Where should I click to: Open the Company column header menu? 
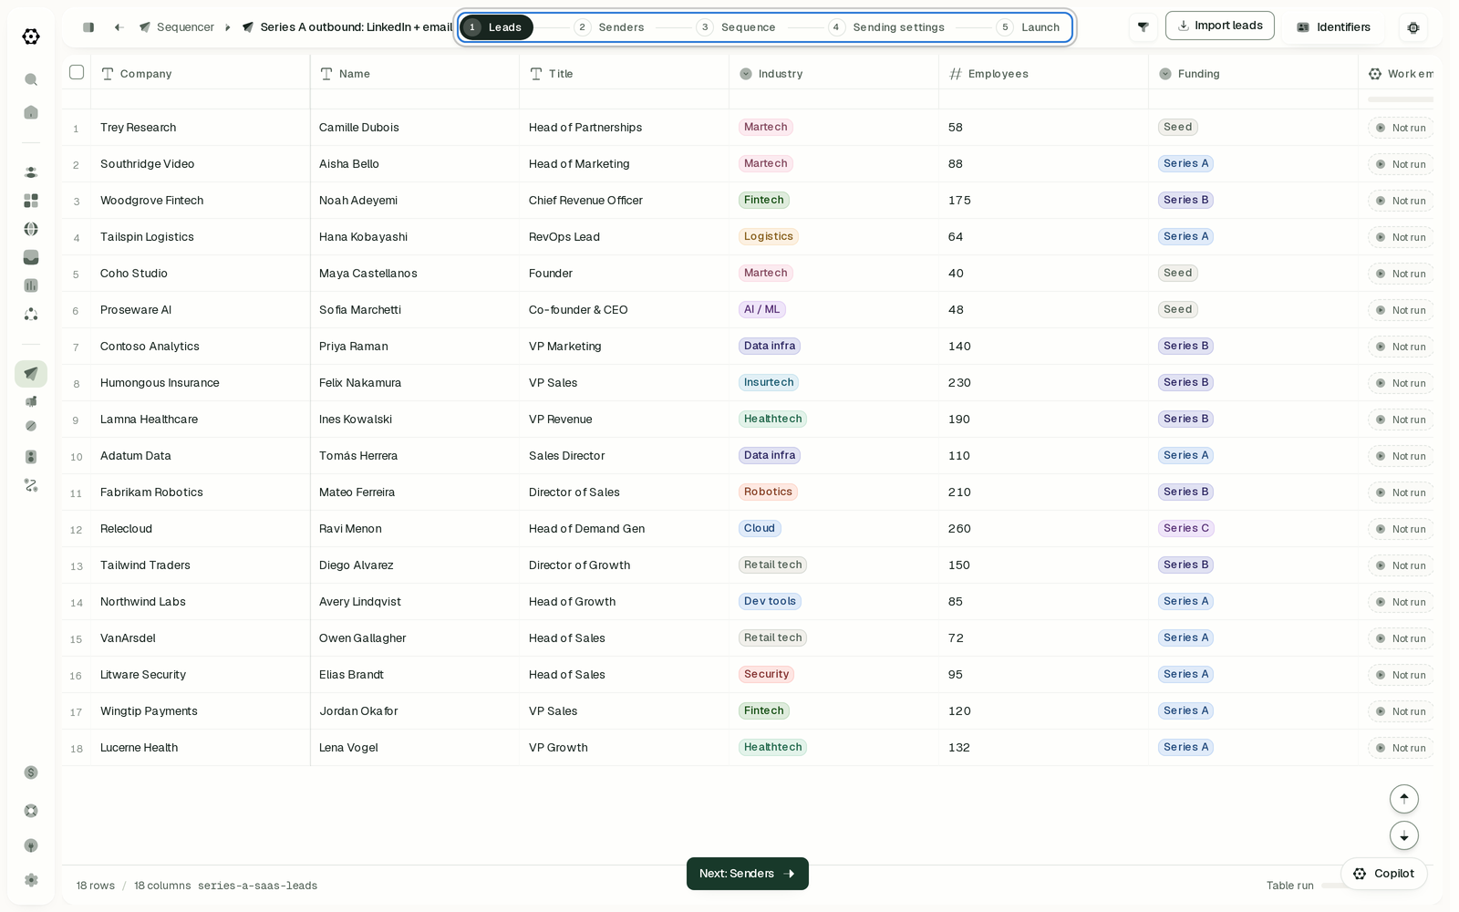point(201,73)
